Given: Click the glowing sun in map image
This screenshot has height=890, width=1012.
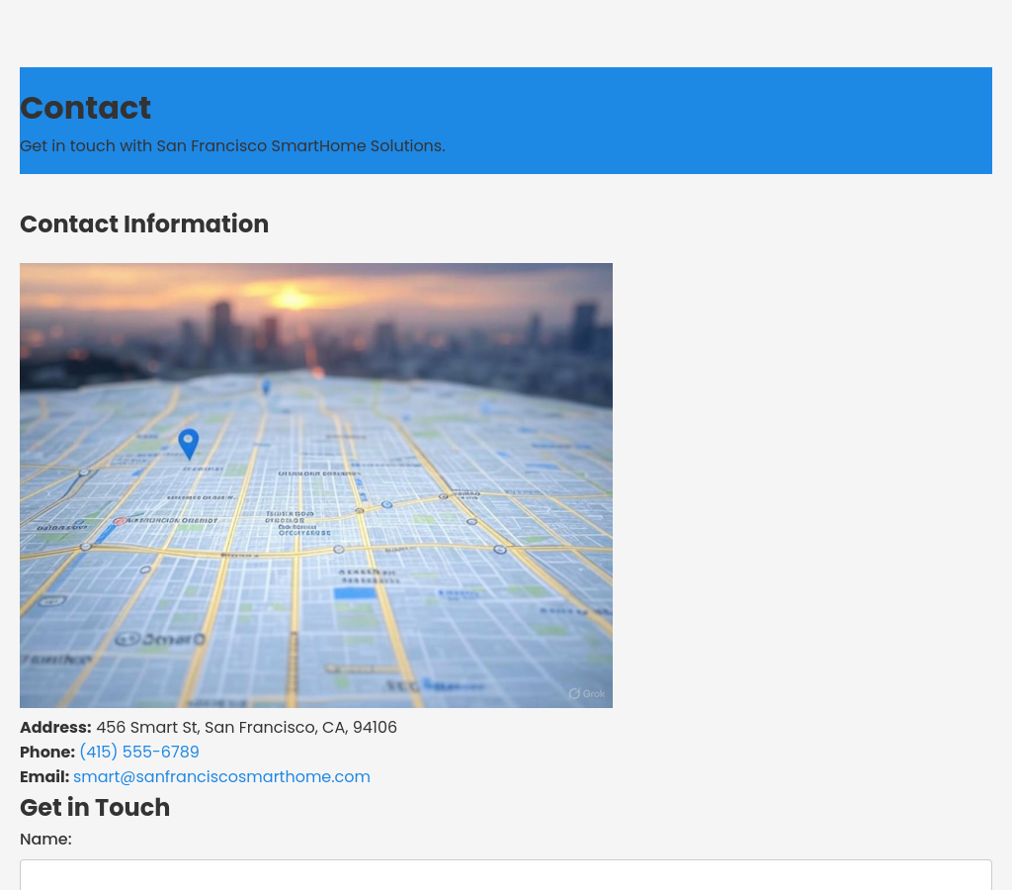Looking at the screenshot, I should pos(294,297).
